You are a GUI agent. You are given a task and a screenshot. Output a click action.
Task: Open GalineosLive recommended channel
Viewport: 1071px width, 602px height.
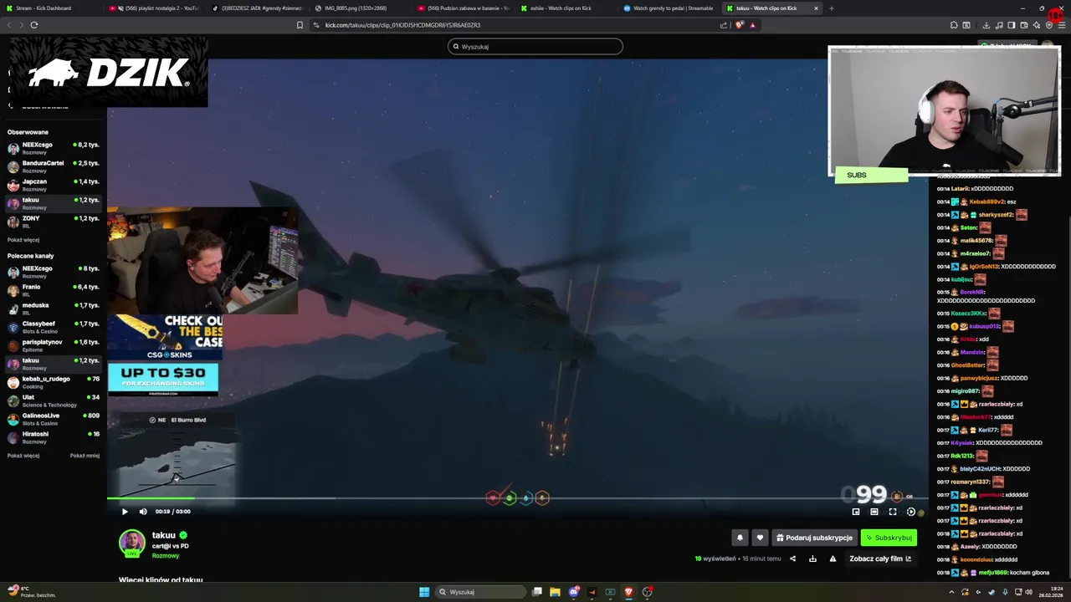[54, 419]
